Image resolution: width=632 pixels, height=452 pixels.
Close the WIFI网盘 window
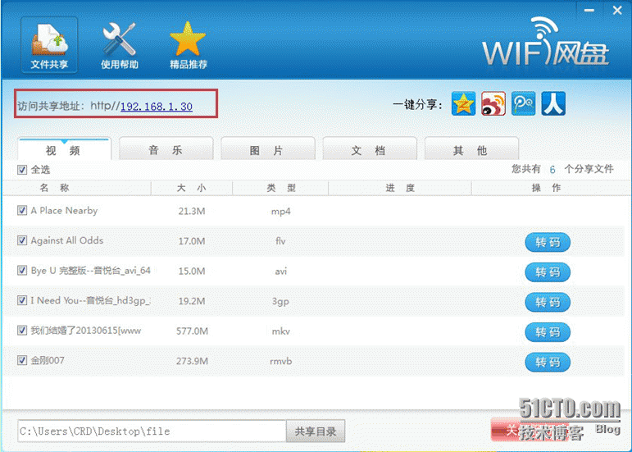click(616, 11)
